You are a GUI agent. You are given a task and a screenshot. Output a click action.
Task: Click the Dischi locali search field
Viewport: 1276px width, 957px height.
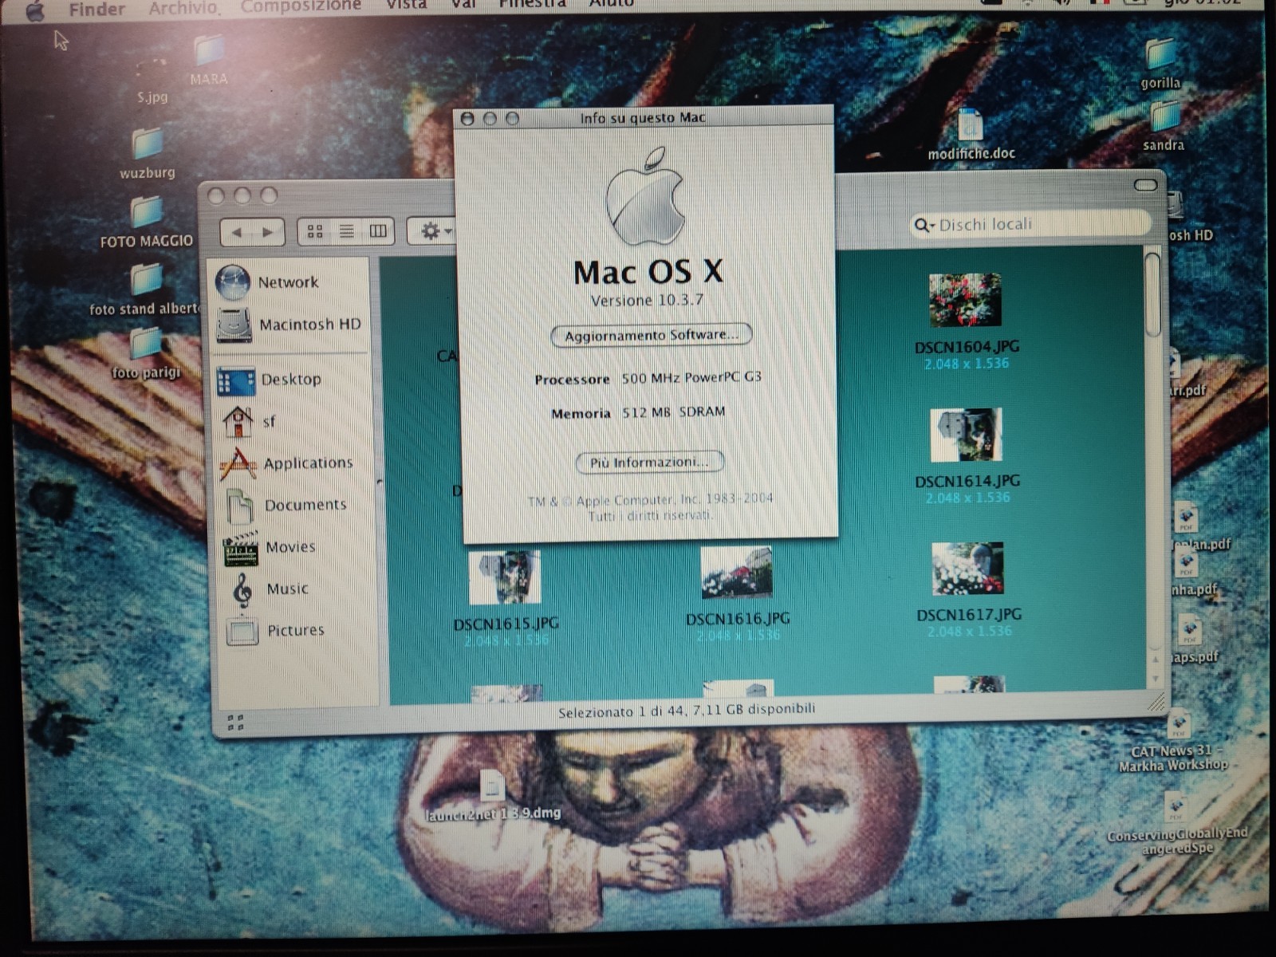coord(1030,224)
